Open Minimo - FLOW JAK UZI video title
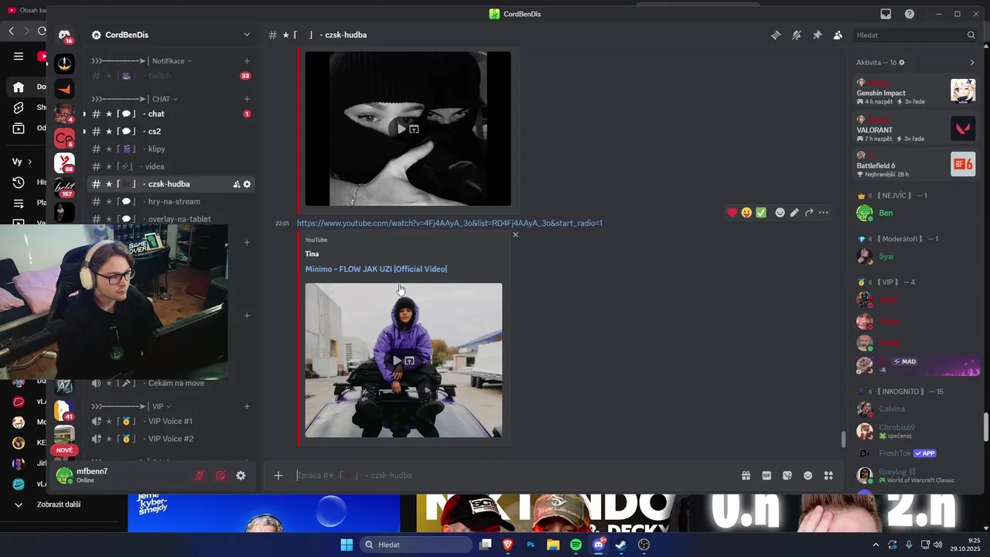The width and height of the screenshot is (990, 557). (x=376, y=268)
